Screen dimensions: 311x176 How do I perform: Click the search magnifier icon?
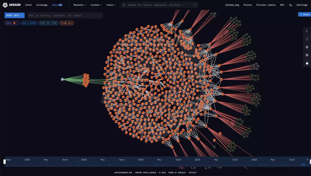point(124,5)
